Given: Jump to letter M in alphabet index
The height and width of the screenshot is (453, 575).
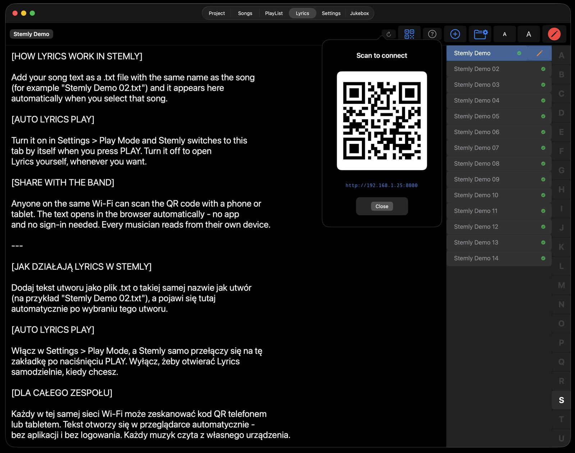Looking at the screenshot, I should (561, 285).
